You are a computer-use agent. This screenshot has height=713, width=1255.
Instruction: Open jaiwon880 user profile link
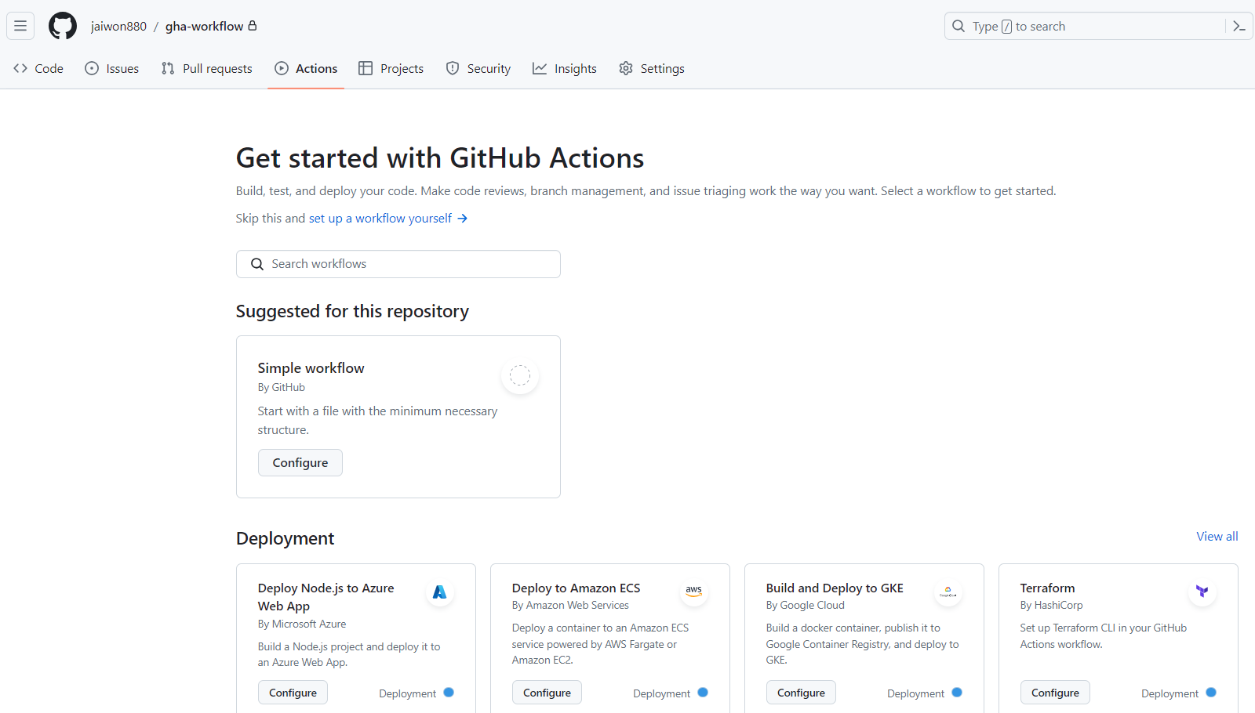118,26
